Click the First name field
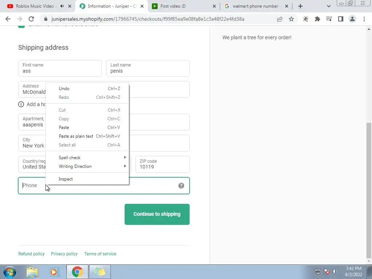This screenshot has height=279, width=372. [x=60, y=68]
